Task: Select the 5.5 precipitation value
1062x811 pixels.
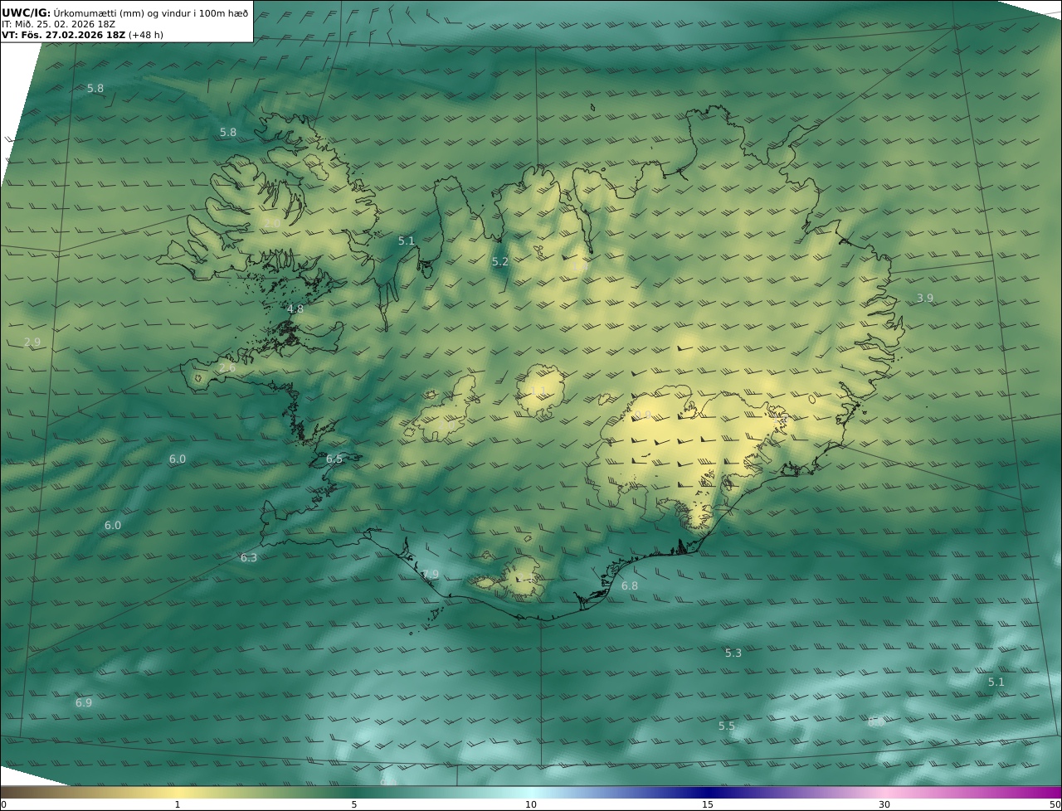Action: (726, 726)
